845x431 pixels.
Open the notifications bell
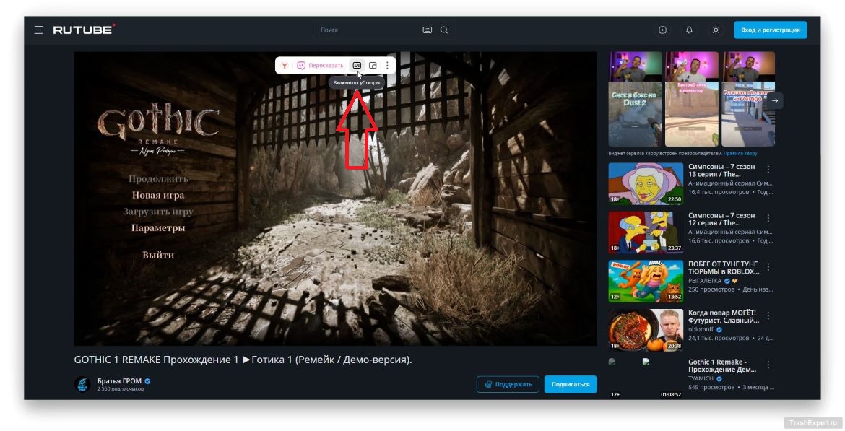click(x=689, y=30)
